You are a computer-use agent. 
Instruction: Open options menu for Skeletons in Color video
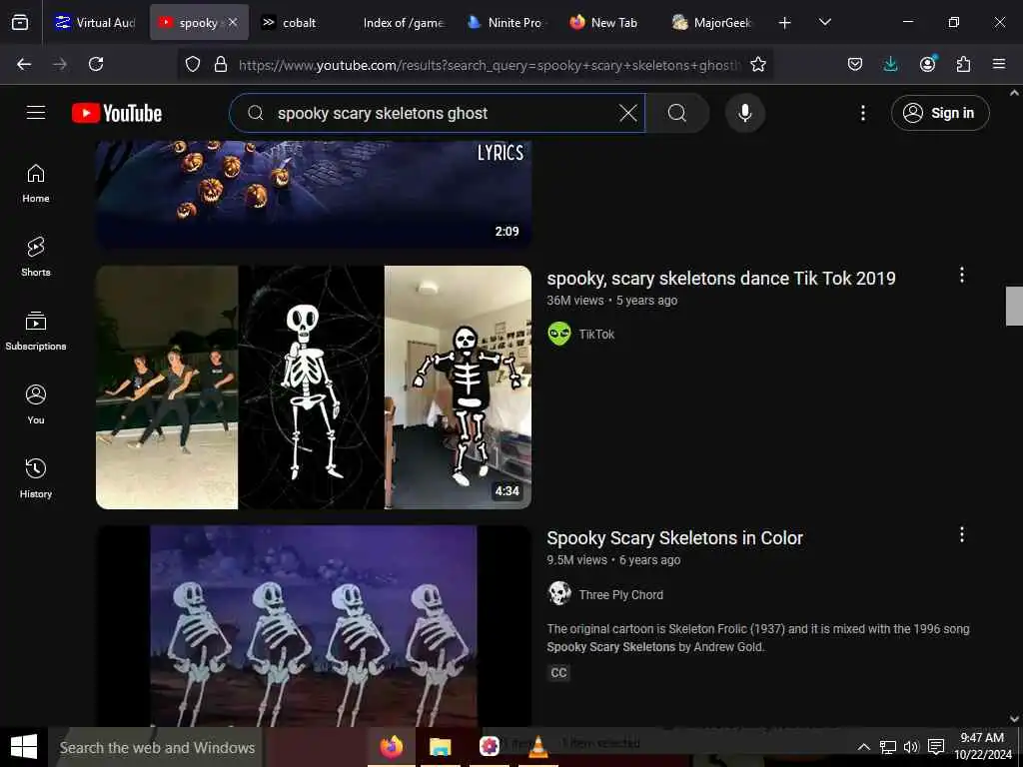coord(962,535)
